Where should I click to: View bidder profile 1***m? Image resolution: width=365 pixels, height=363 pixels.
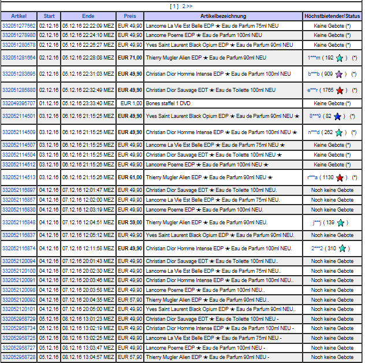click(x=314, y=58)
